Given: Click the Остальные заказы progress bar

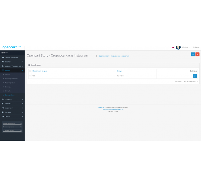Looking at the screenshot, I should (x=12, y=132).
